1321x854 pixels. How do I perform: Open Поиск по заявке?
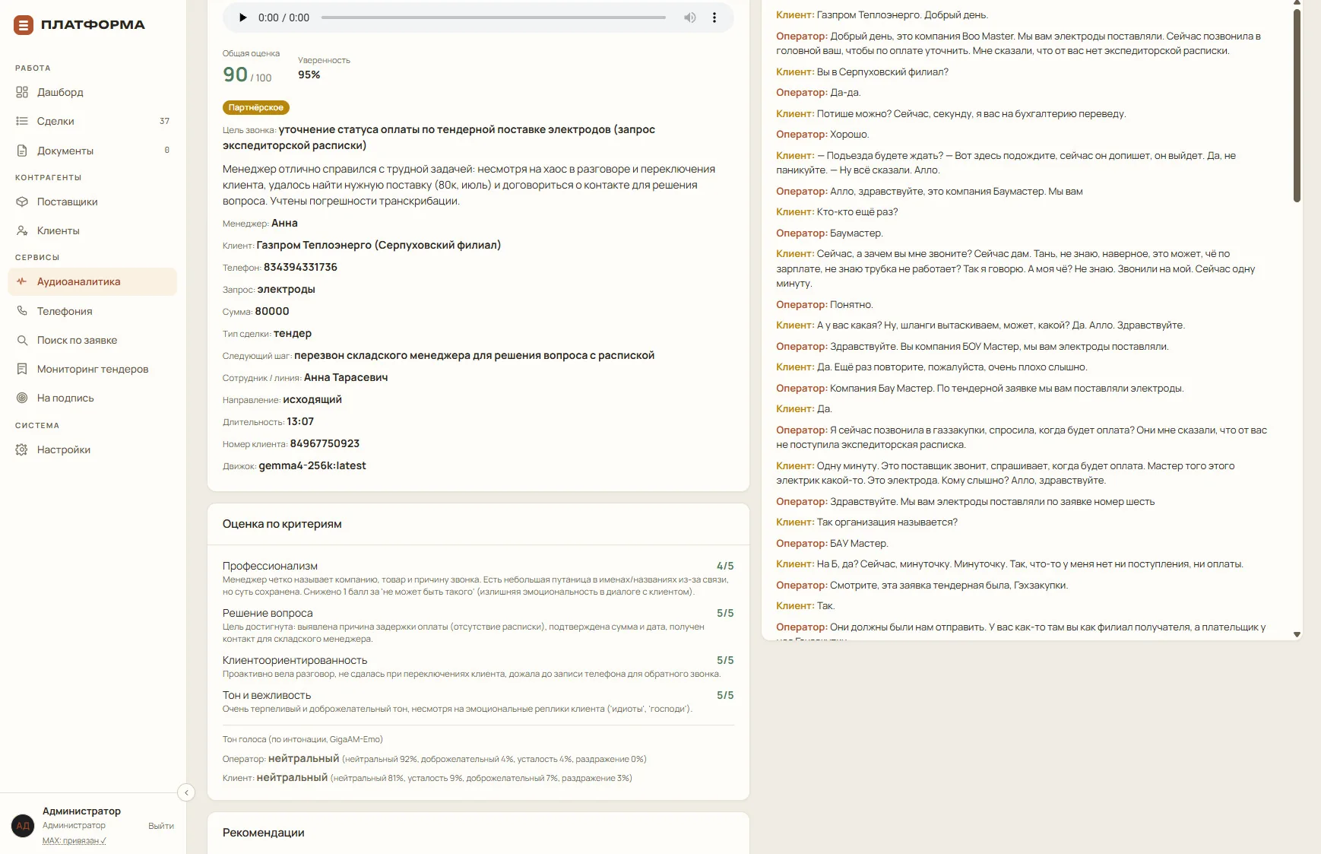92,340
